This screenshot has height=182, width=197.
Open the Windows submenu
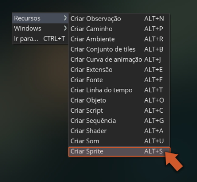[x=40, y=28]
